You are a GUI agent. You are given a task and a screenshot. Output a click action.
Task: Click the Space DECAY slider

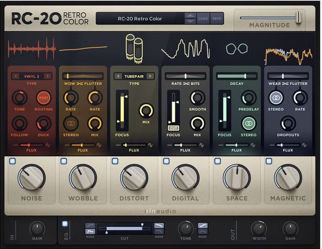point(237,76)
